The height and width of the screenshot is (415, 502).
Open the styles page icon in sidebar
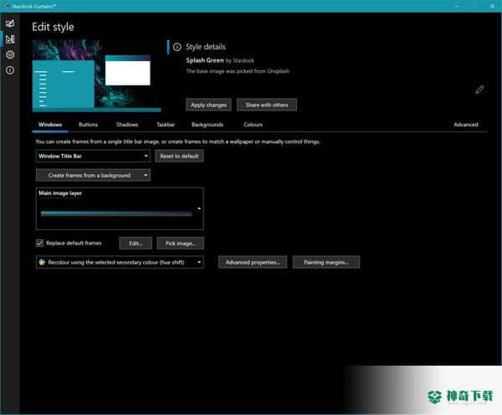(10, 23)
